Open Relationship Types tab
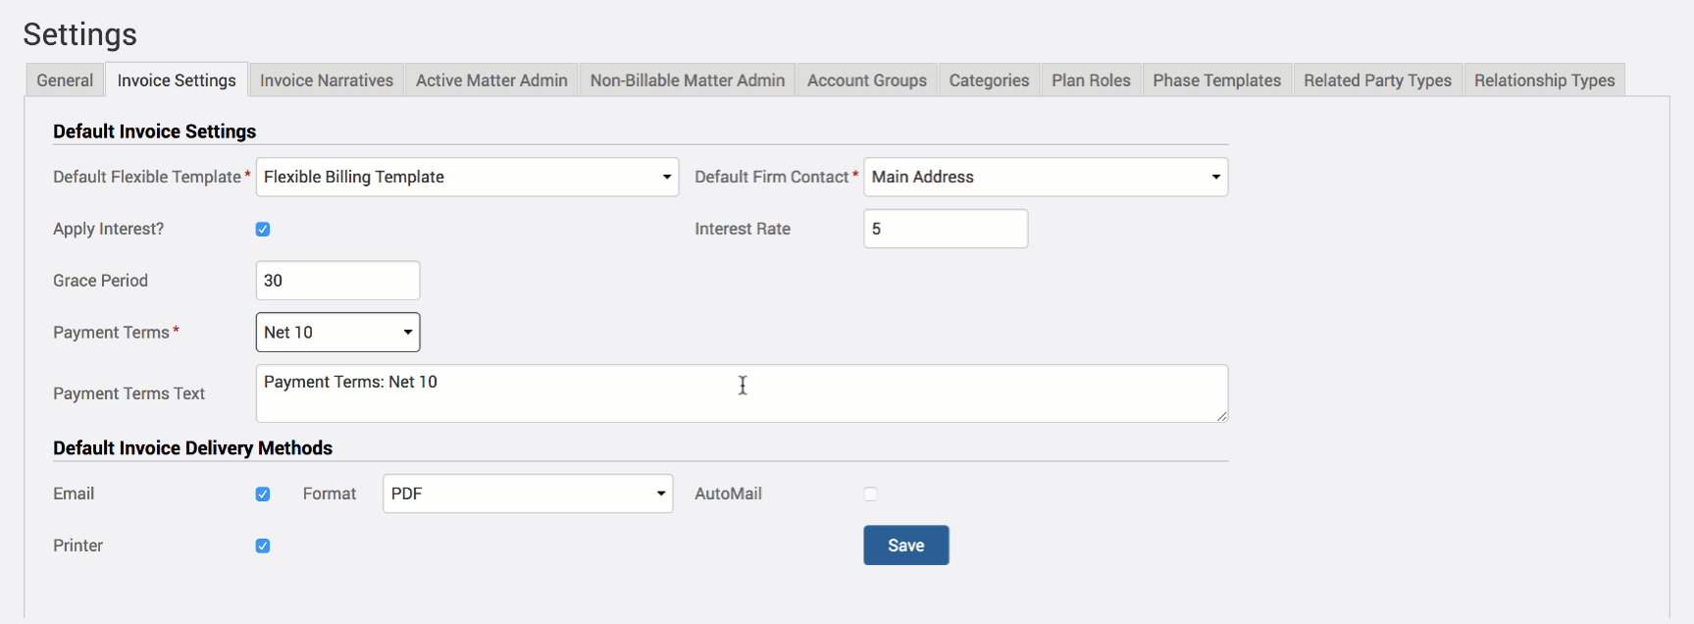The width and height of the screenshot is (1694, 624). [1544, 80]
